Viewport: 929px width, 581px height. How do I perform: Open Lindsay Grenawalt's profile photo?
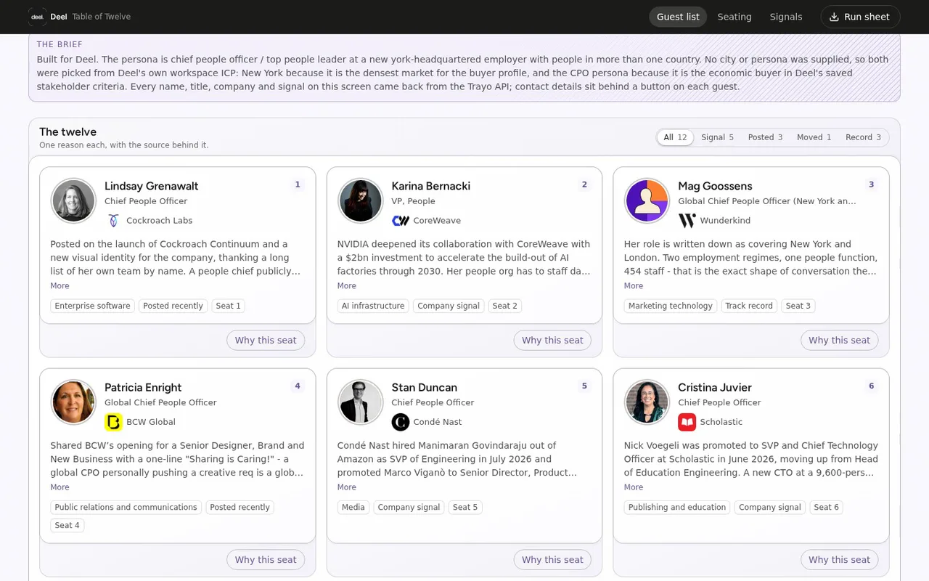coord(73,200)
